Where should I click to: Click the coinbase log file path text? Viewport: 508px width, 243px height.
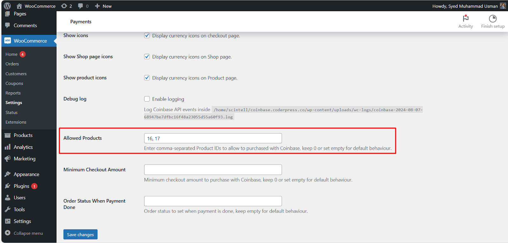[284, 113]
